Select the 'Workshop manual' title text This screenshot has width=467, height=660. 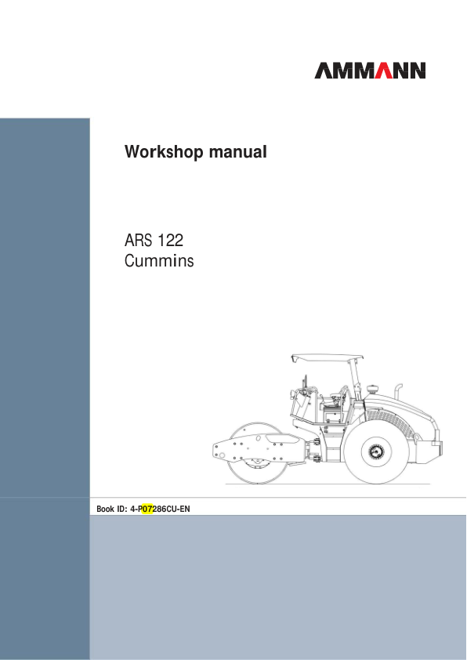click(x=196, y=152)
